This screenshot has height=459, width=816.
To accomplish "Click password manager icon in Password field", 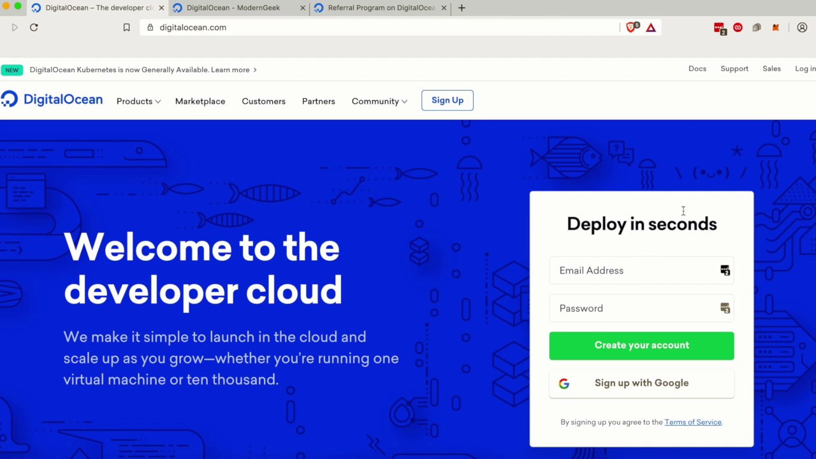I will point(725,309).
